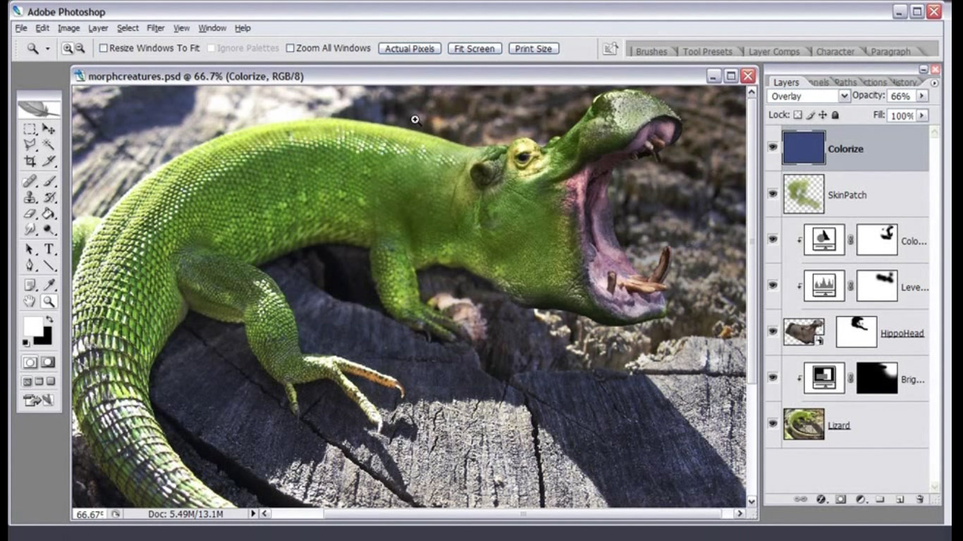Click the Zoom In option in options bar
The height and width of the screenshot is (541, 963).
[x=68, y=49]
